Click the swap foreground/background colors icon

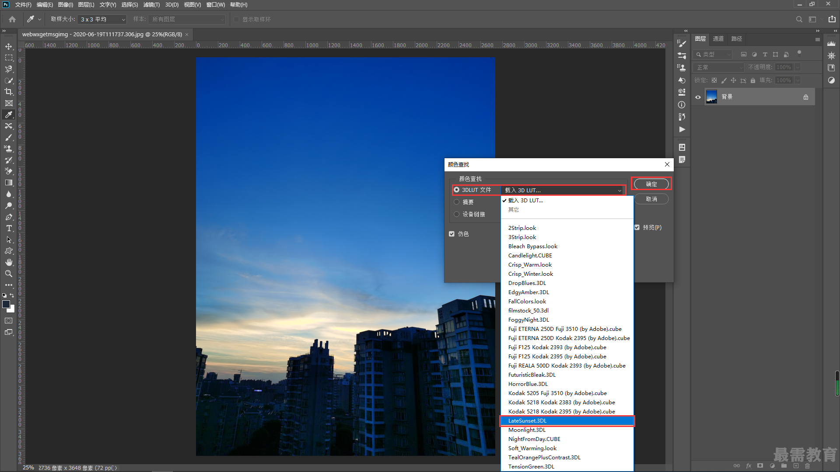click(12, 295)
